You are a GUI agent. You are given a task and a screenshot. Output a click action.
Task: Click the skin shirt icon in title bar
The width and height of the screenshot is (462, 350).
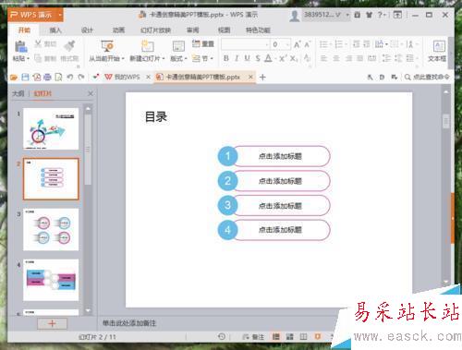click(369, 15)
